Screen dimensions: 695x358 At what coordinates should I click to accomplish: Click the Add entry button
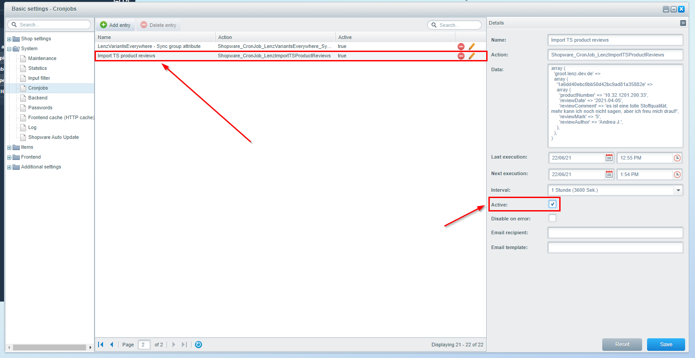(116, 25)
